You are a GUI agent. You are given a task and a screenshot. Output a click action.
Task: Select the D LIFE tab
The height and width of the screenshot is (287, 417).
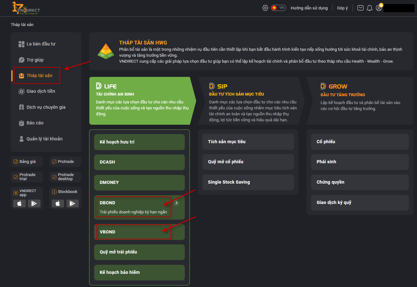click(x=142, y=101)
